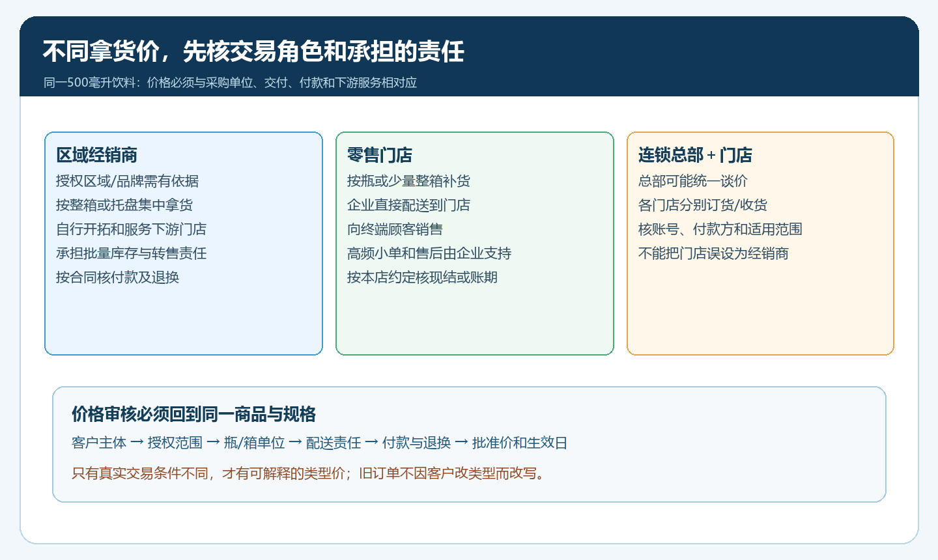Select the flow step 瓶/箱单位
The image size is (938, 560).
(x=255, y=443)
